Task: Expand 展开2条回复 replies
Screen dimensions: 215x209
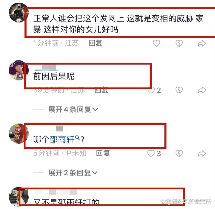Action: [73, 173]
